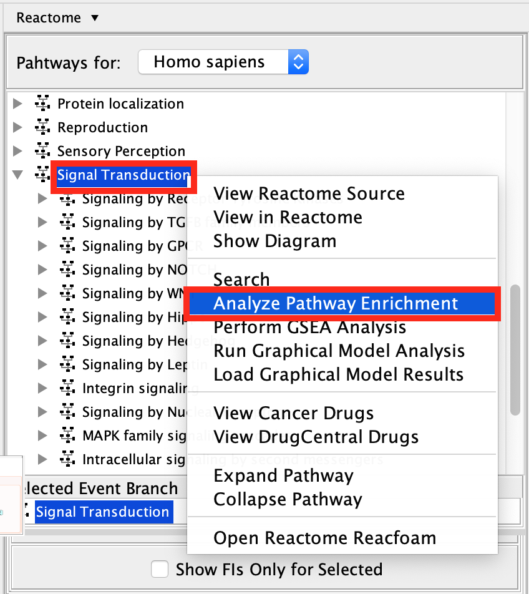The image size is (529, 594).
Task: Expand the Intracellular signaling tree node
Action: [x=42, y=460]
